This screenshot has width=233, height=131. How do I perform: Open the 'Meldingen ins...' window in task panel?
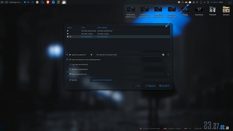coord(15,2)
